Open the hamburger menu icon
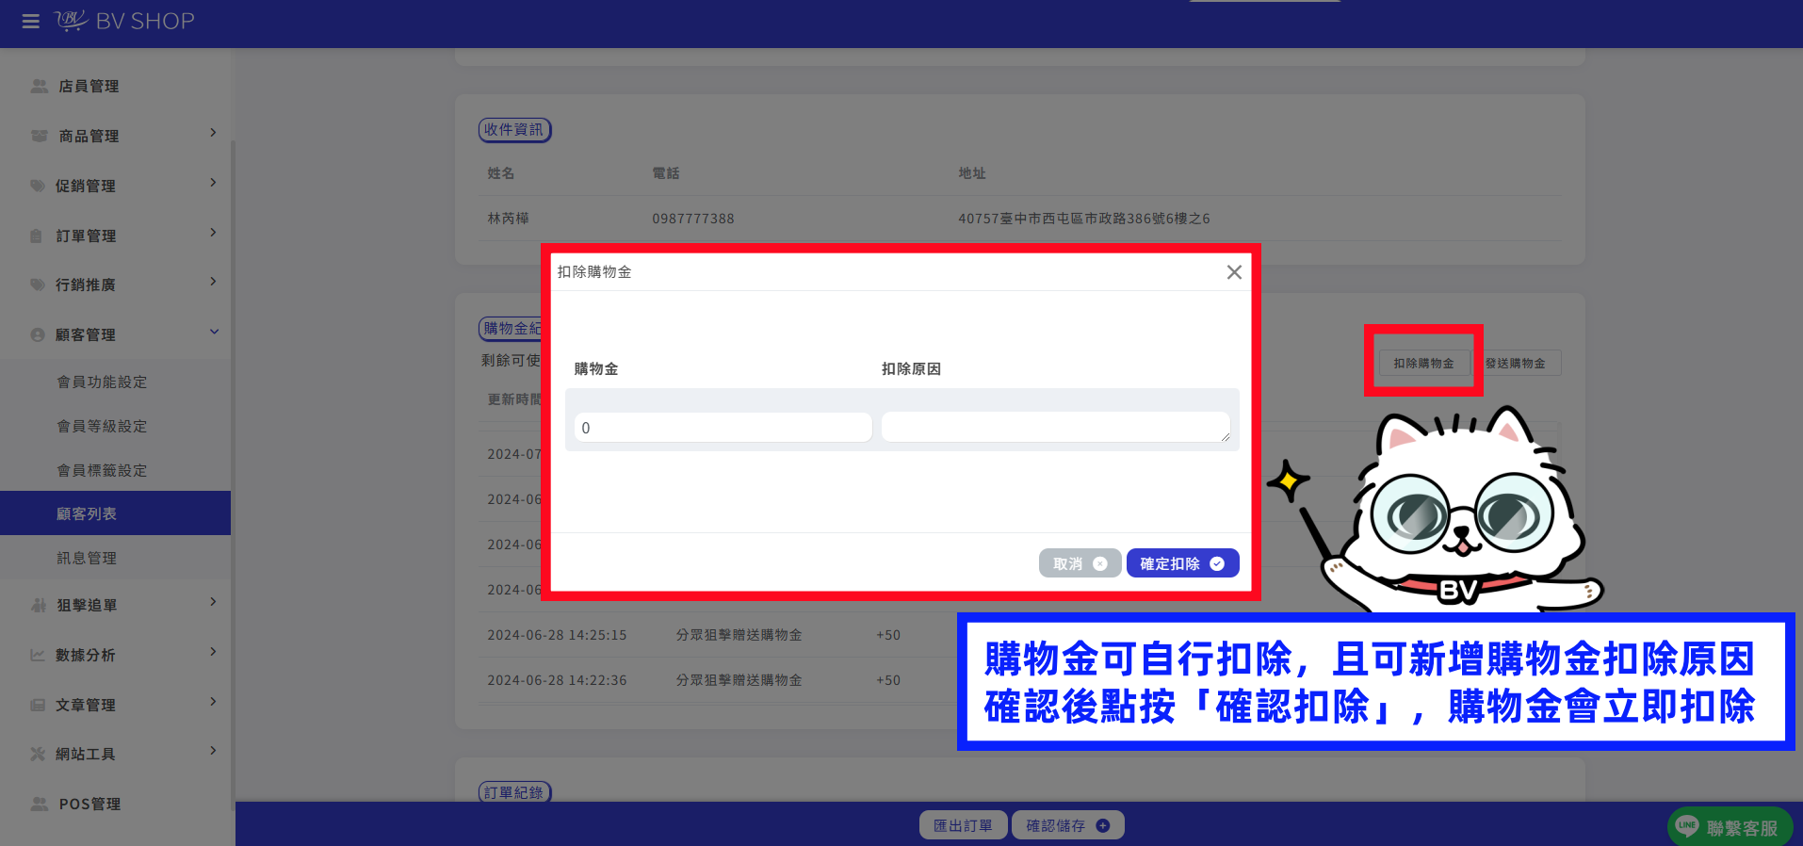Viewport: 1803px width, 846px height. [30, 21]
